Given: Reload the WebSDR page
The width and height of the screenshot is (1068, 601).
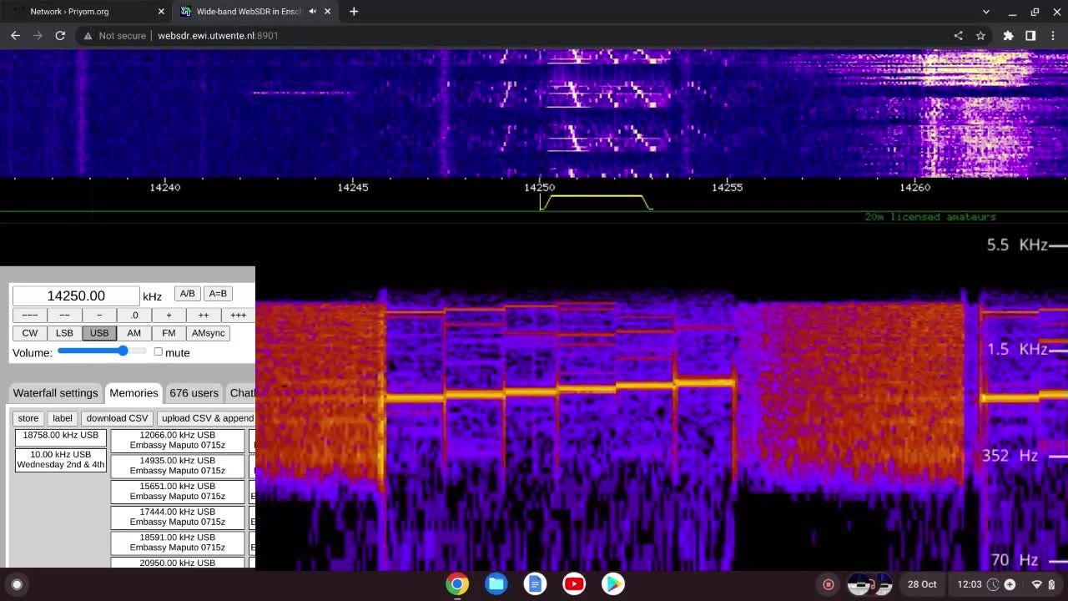Looking at the screenshot, I should tap(60, 36).
